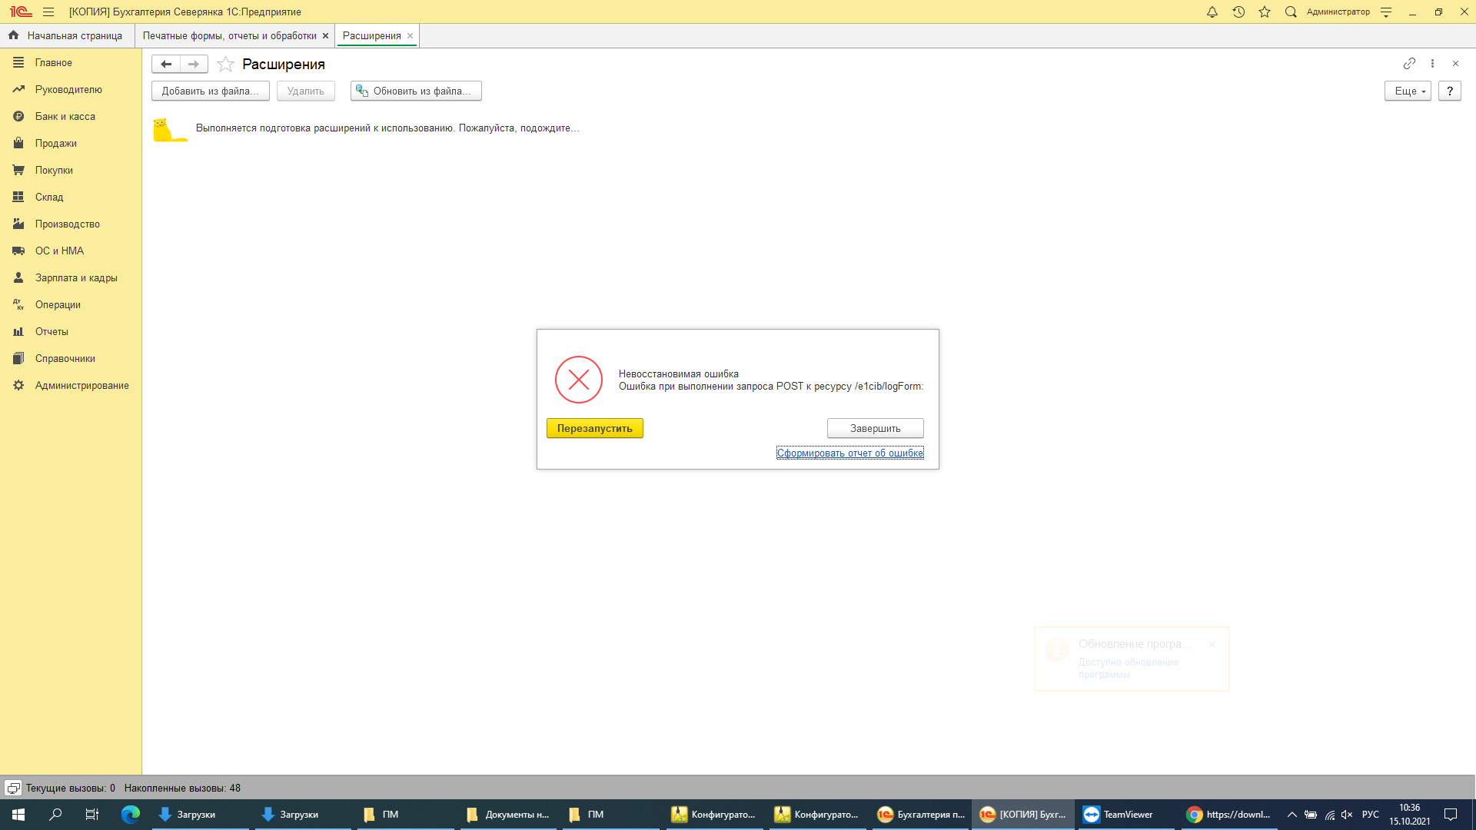Click Накопленные вызовы: 48 status text
This screenshot has height=830, width=1476.
(182, 788)
